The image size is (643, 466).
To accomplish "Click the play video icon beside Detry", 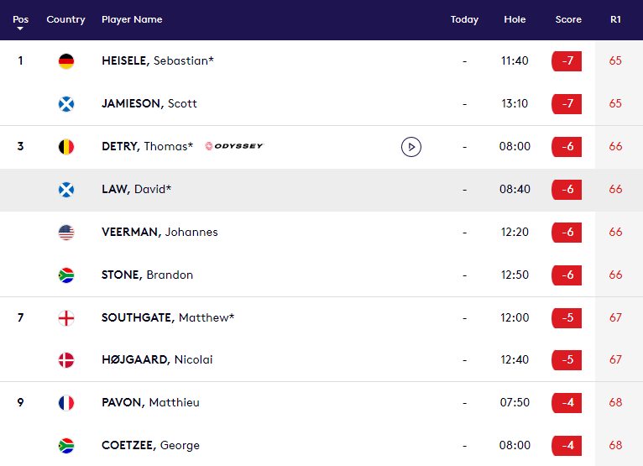I will [x=410, y=147].
